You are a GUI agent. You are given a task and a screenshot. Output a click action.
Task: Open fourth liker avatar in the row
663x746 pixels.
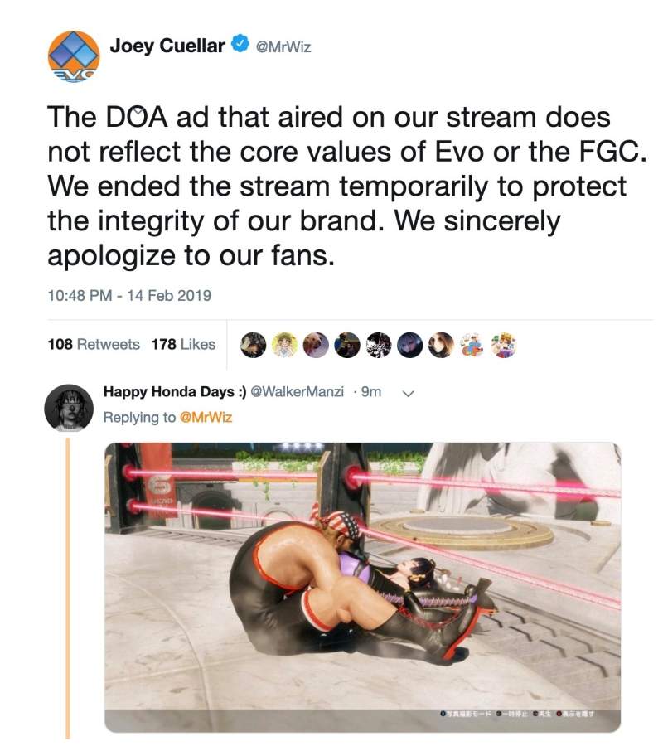point(347,345)
